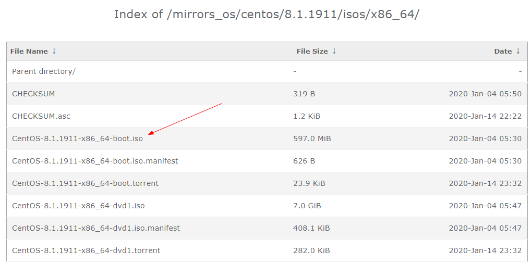Download CentOS-8.1.1911-x86_64-dvd1.iso
Viewport: 532px width, 264px height.
[x=78, y=206]
